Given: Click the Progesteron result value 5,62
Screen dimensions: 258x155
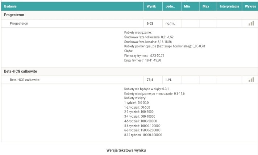Looking at the screenshot, I should (150, 24).
